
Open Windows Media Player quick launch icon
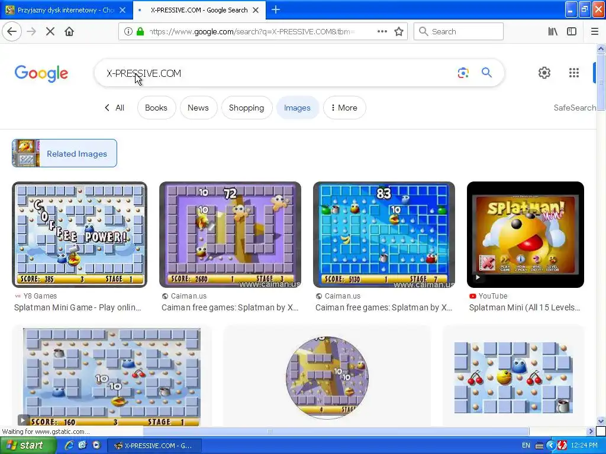[x=96, y=445]
